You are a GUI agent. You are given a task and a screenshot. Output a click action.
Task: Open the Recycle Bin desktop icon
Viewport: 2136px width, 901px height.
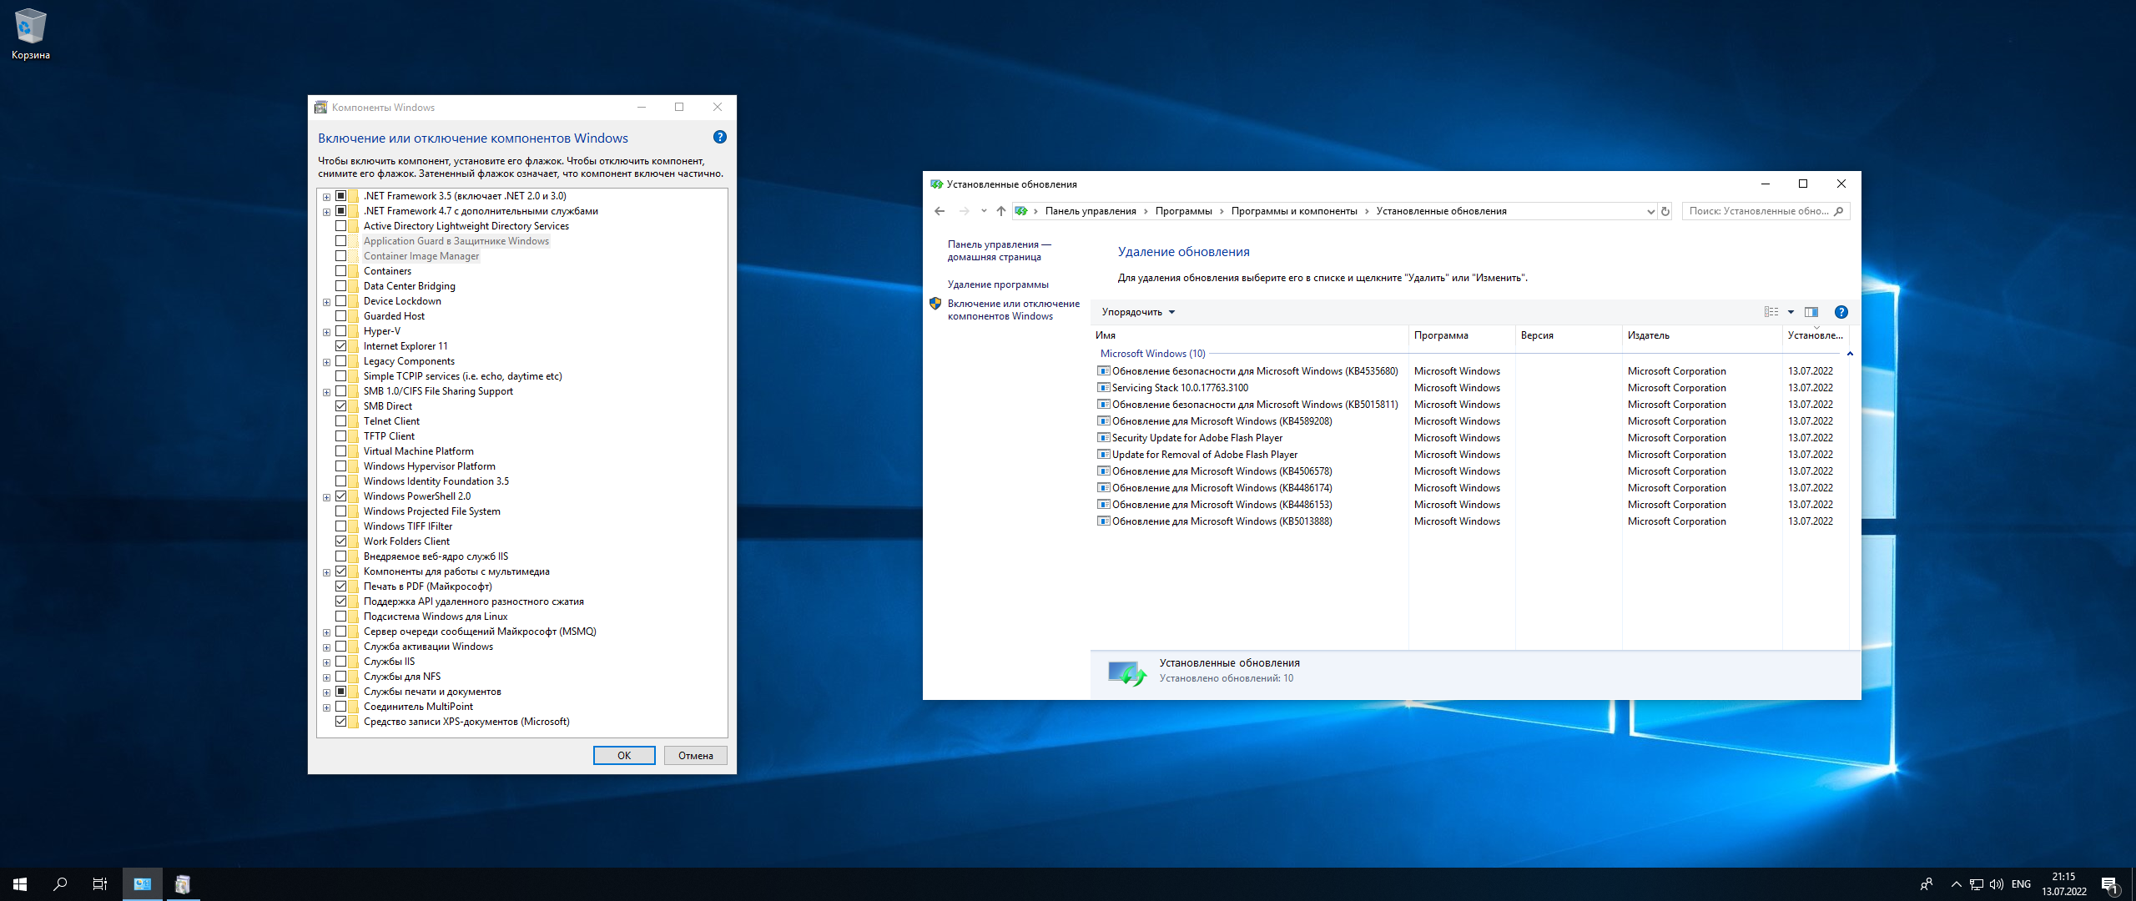tap(30, 33)
